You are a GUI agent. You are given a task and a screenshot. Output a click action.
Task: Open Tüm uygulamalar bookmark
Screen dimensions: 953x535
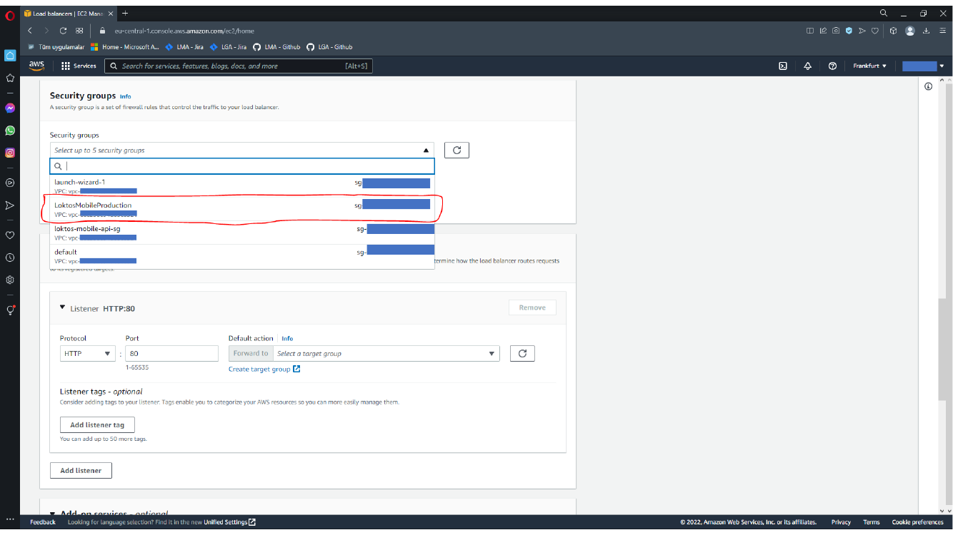click(56, 47)
